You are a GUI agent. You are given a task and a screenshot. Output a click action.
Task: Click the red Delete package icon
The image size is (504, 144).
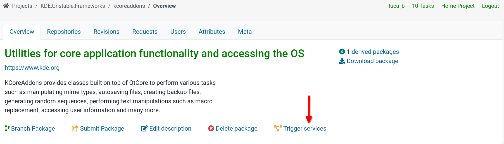211,128
